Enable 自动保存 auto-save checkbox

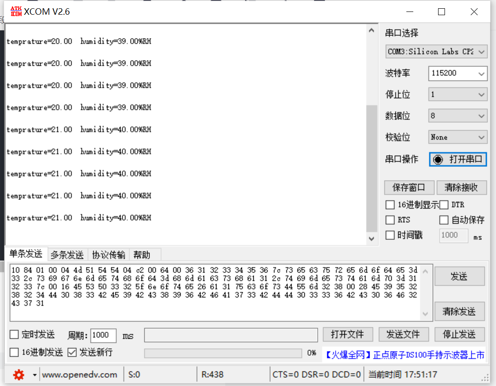pyautogui.click(x=444, y=220)
